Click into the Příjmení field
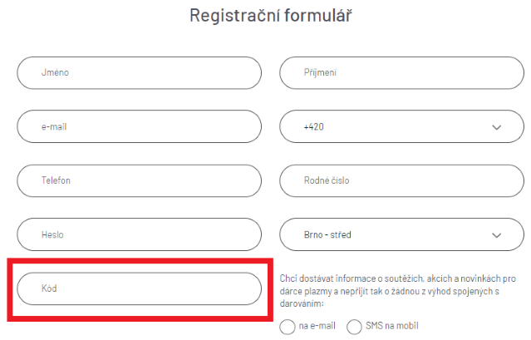Viewport: 531px width, 340px height. (402, 73)
